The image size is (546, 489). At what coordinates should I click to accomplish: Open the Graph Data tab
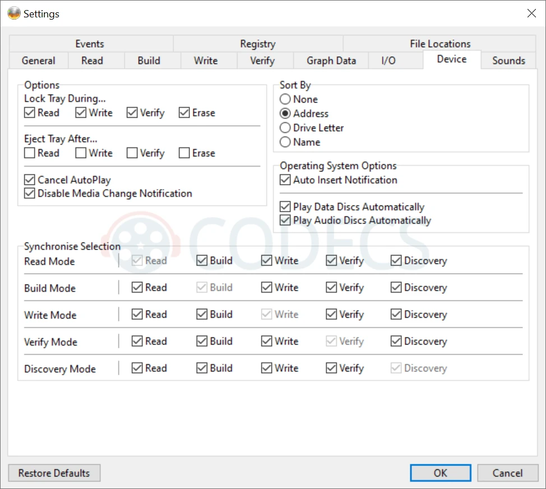pos(331,60)
